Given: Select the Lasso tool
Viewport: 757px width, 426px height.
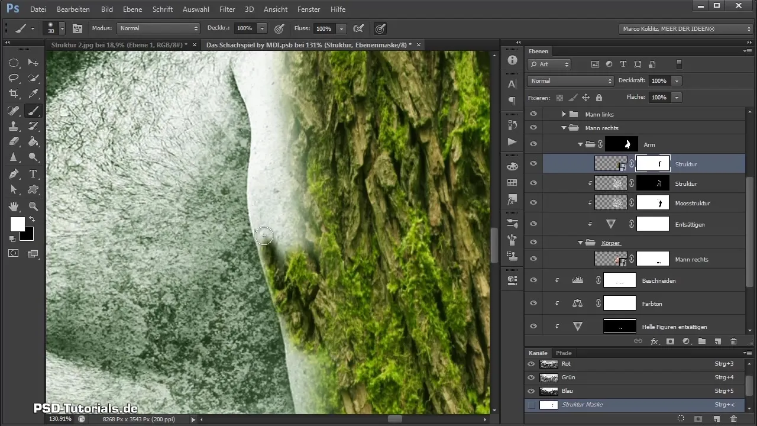Looking at the screenshot, I should pyautogui.click(x=13, y=78).
